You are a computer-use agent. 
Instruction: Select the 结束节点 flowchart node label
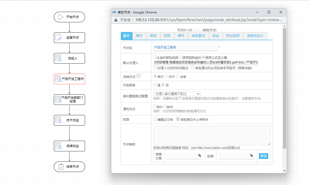coord(73,167)
